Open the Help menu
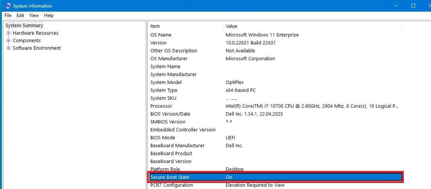The width and height of the screenshot is (431, 189). [49, 15]
